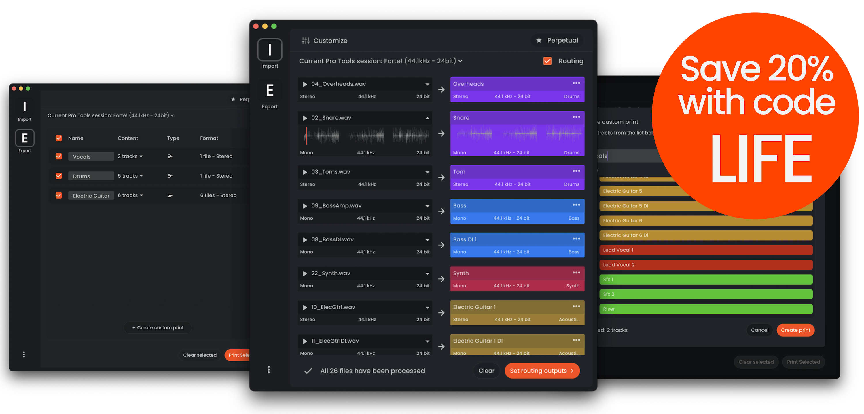Viewport: 864px width, 414px height.
Task: Toggle the Name header select-all checkbox
Action: click(x=59, y=138)
